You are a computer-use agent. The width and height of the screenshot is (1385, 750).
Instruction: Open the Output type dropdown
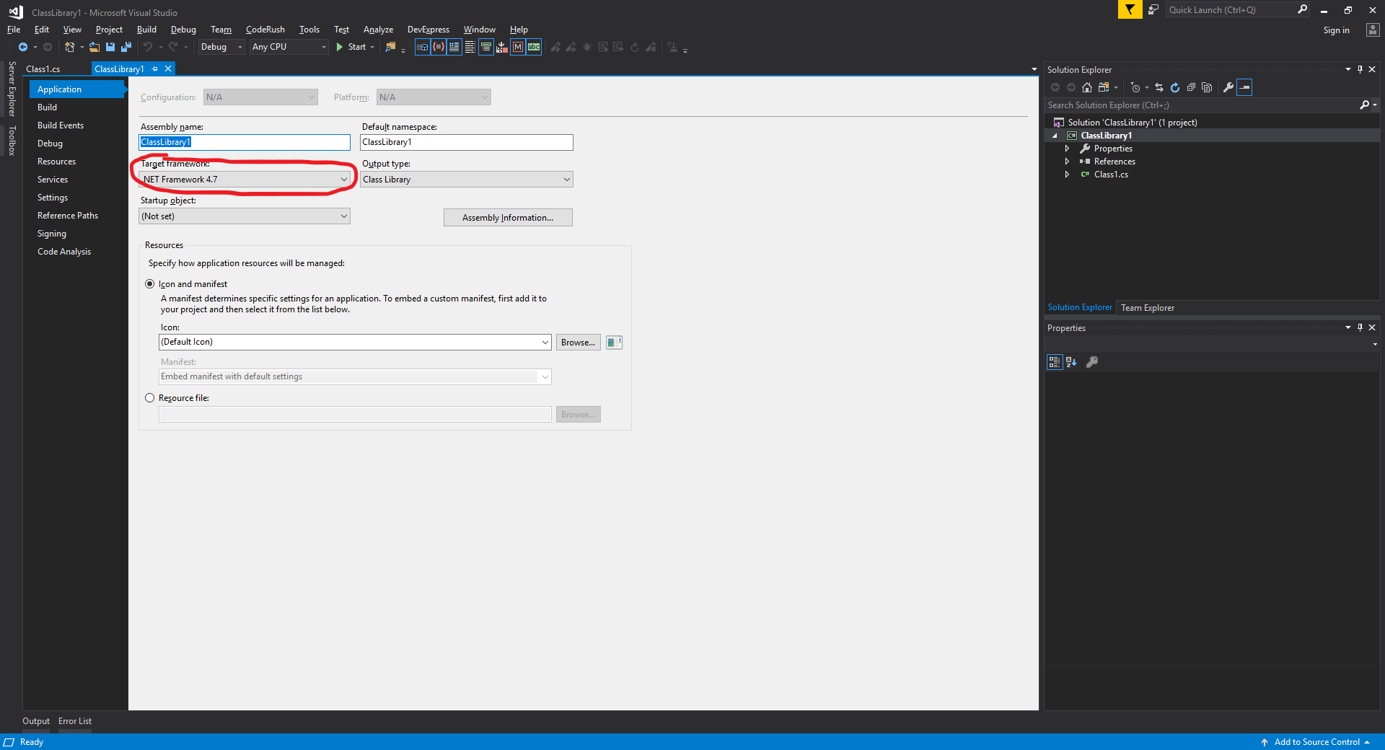[x=467, y=180]
